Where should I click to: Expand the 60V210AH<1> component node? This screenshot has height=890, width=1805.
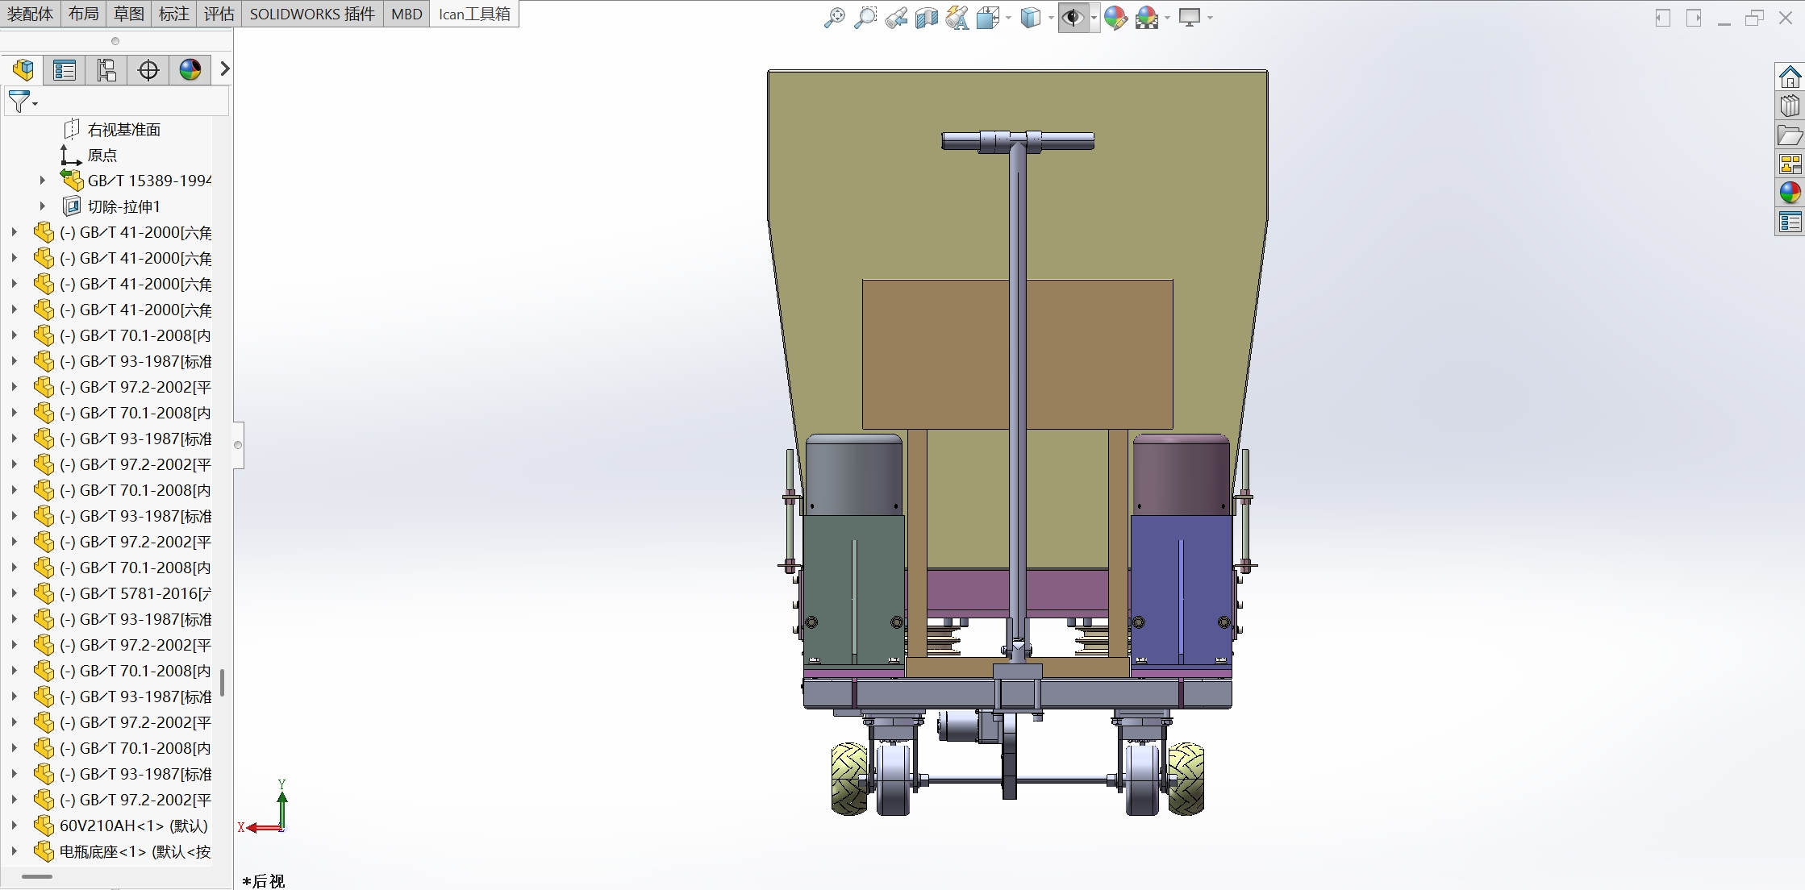pos(14,826)
